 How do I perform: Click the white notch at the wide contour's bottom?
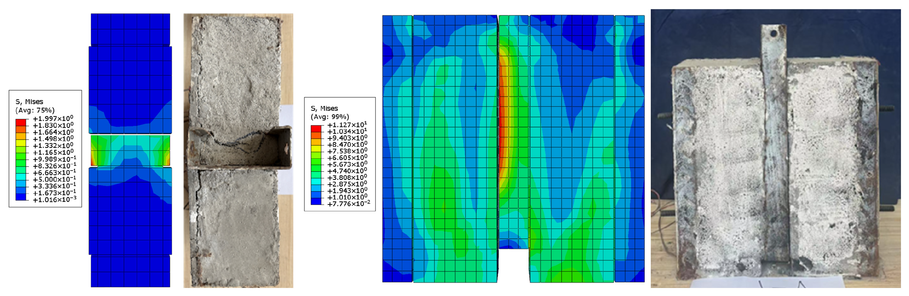click(x=513, y=265)
